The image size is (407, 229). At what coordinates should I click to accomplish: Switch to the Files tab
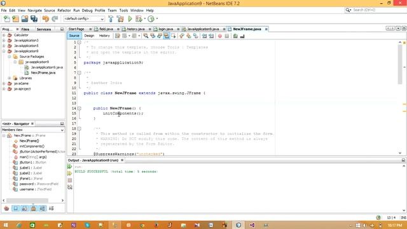[25, 29]
